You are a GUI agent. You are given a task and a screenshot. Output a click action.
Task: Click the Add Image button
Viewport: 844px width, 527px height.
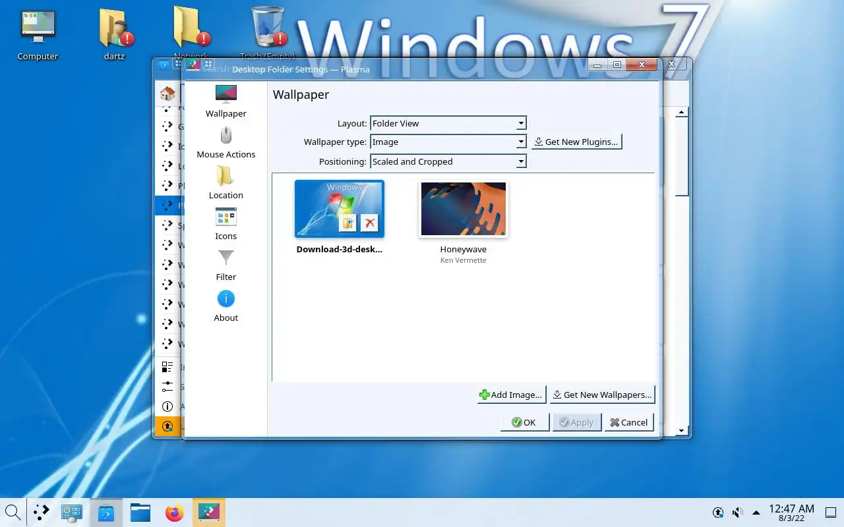coord(512,395)
